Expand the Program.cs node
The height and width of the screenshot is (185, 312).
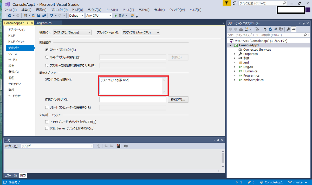coord(234,76)
